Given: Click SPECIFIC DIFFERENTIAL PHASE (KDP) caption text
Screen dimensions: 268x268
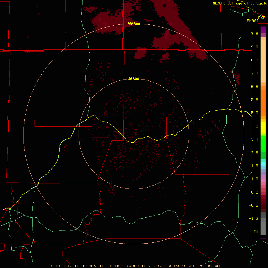Looking at the screenshot, I should (96, 266).
